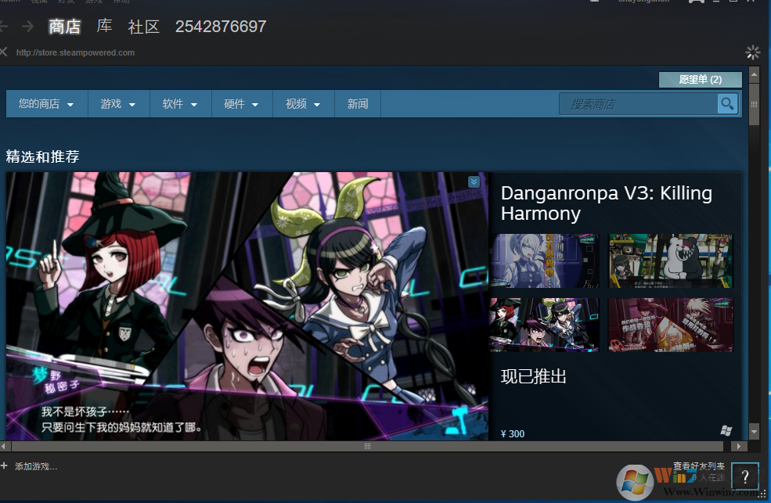Stop loading the store page
The width and height of the screenshot is (771, 503).
click(3, 52)
